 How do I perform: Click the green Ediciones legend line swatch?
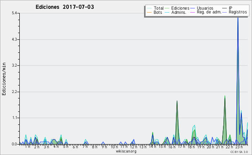tap(167, 8)
